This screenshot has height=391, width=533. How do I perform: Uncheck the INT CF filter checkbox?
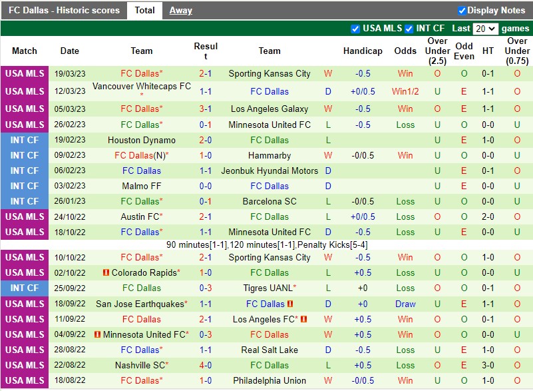click(409, 29)
